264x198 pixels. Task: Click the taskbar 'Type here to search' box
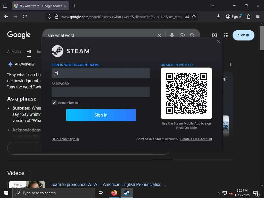coord(54,193)
